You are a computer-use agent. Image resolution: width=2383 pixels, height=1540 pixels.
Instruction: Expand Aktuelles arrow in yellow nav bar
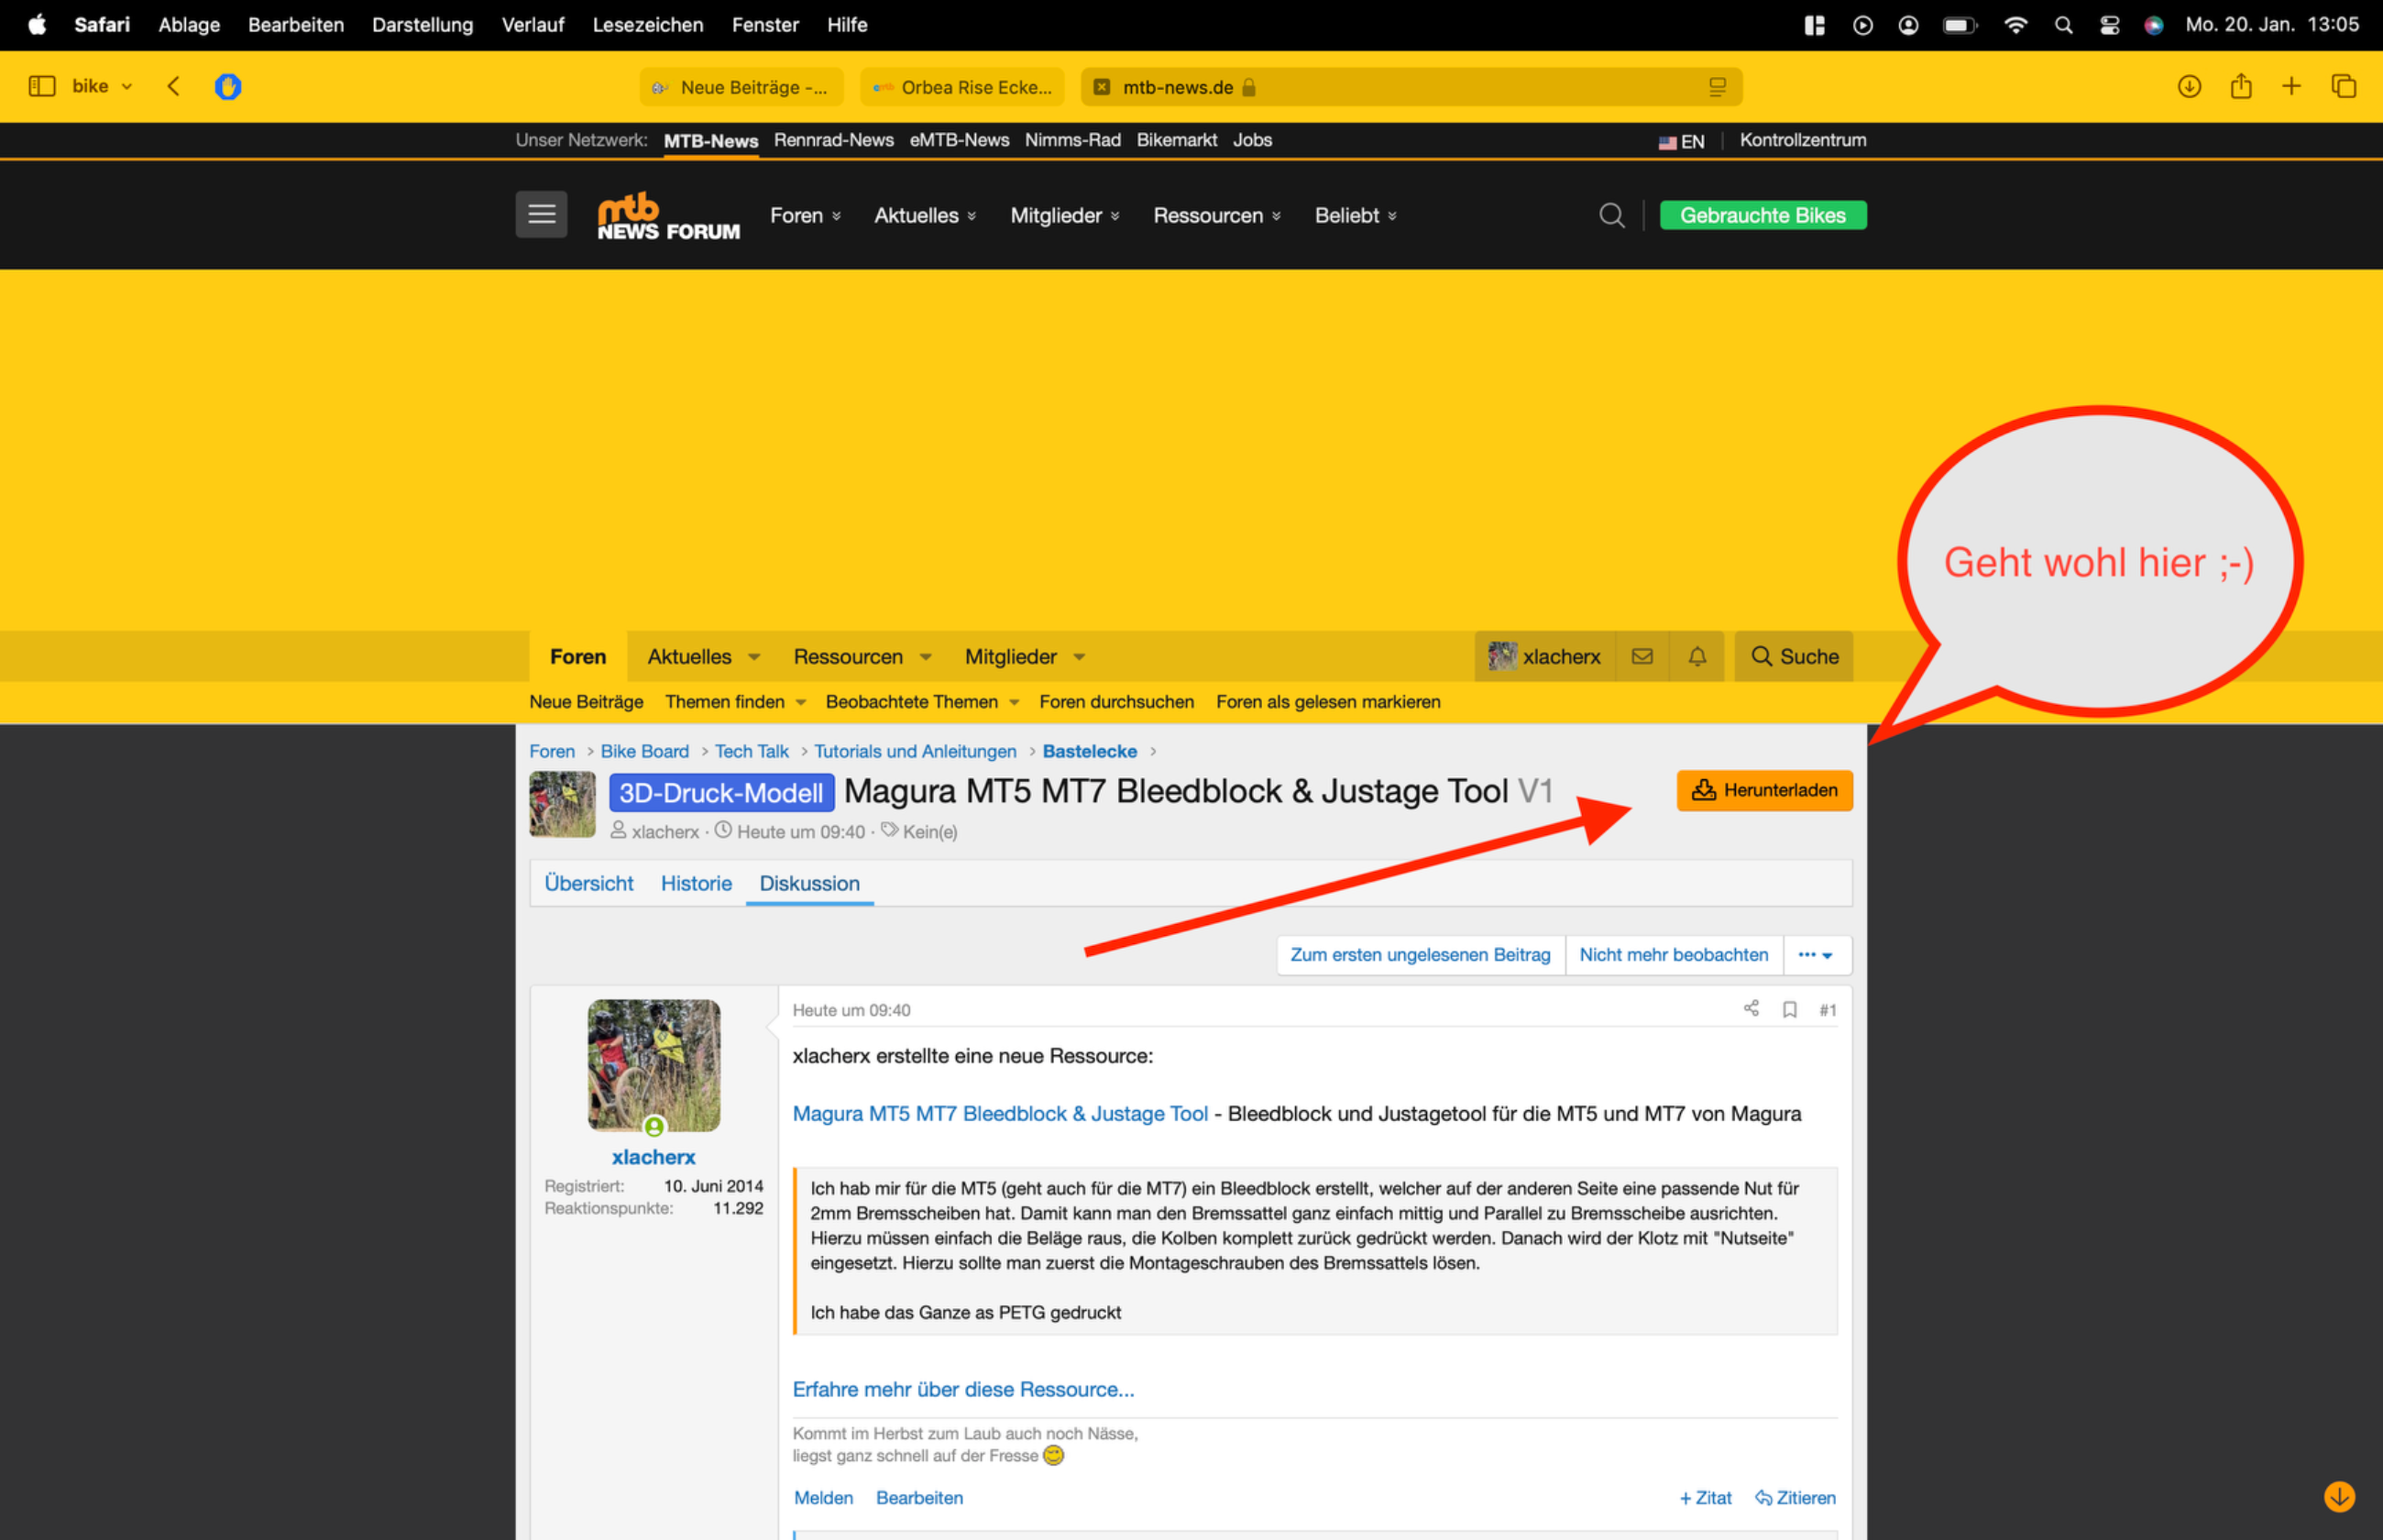pos(754,657)
